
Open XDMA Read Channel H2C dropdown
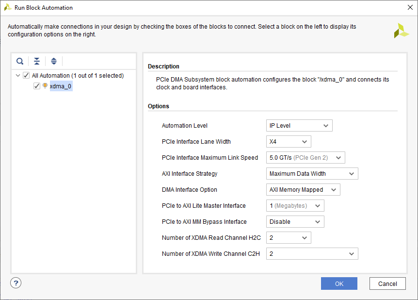click(x=289, y=238)
